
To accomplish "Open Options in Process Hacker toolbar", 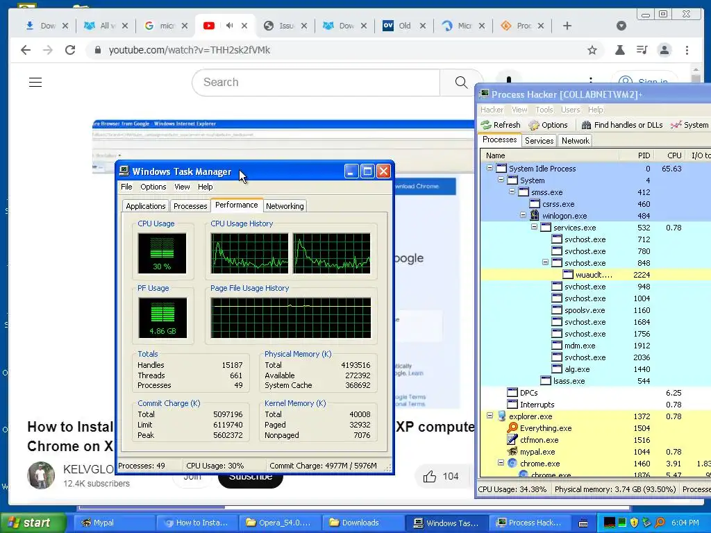I will coord(549,125).
